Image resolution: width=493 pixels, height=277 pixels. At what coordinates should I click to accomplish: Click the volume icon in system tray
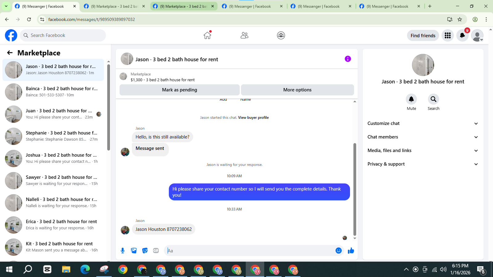(443, 270)
